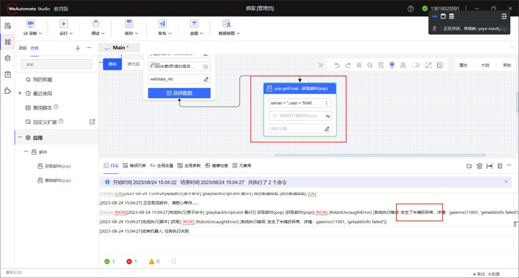The image size is (519, 278).
Task: Collapse the 应用 tree section
Action: [x=20, y=137]
